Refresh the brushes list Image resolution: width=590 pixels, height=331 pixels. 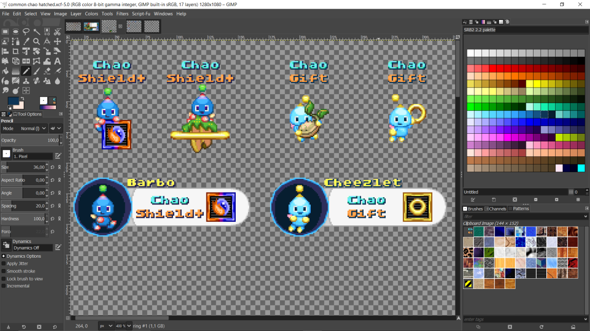point(541,327)
